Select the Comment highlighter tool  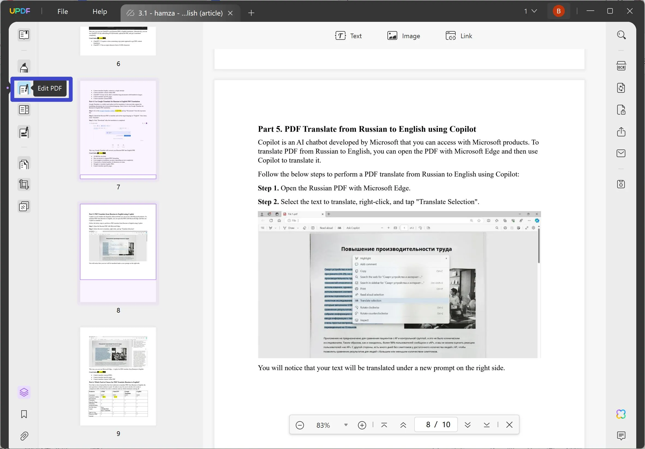24,67
